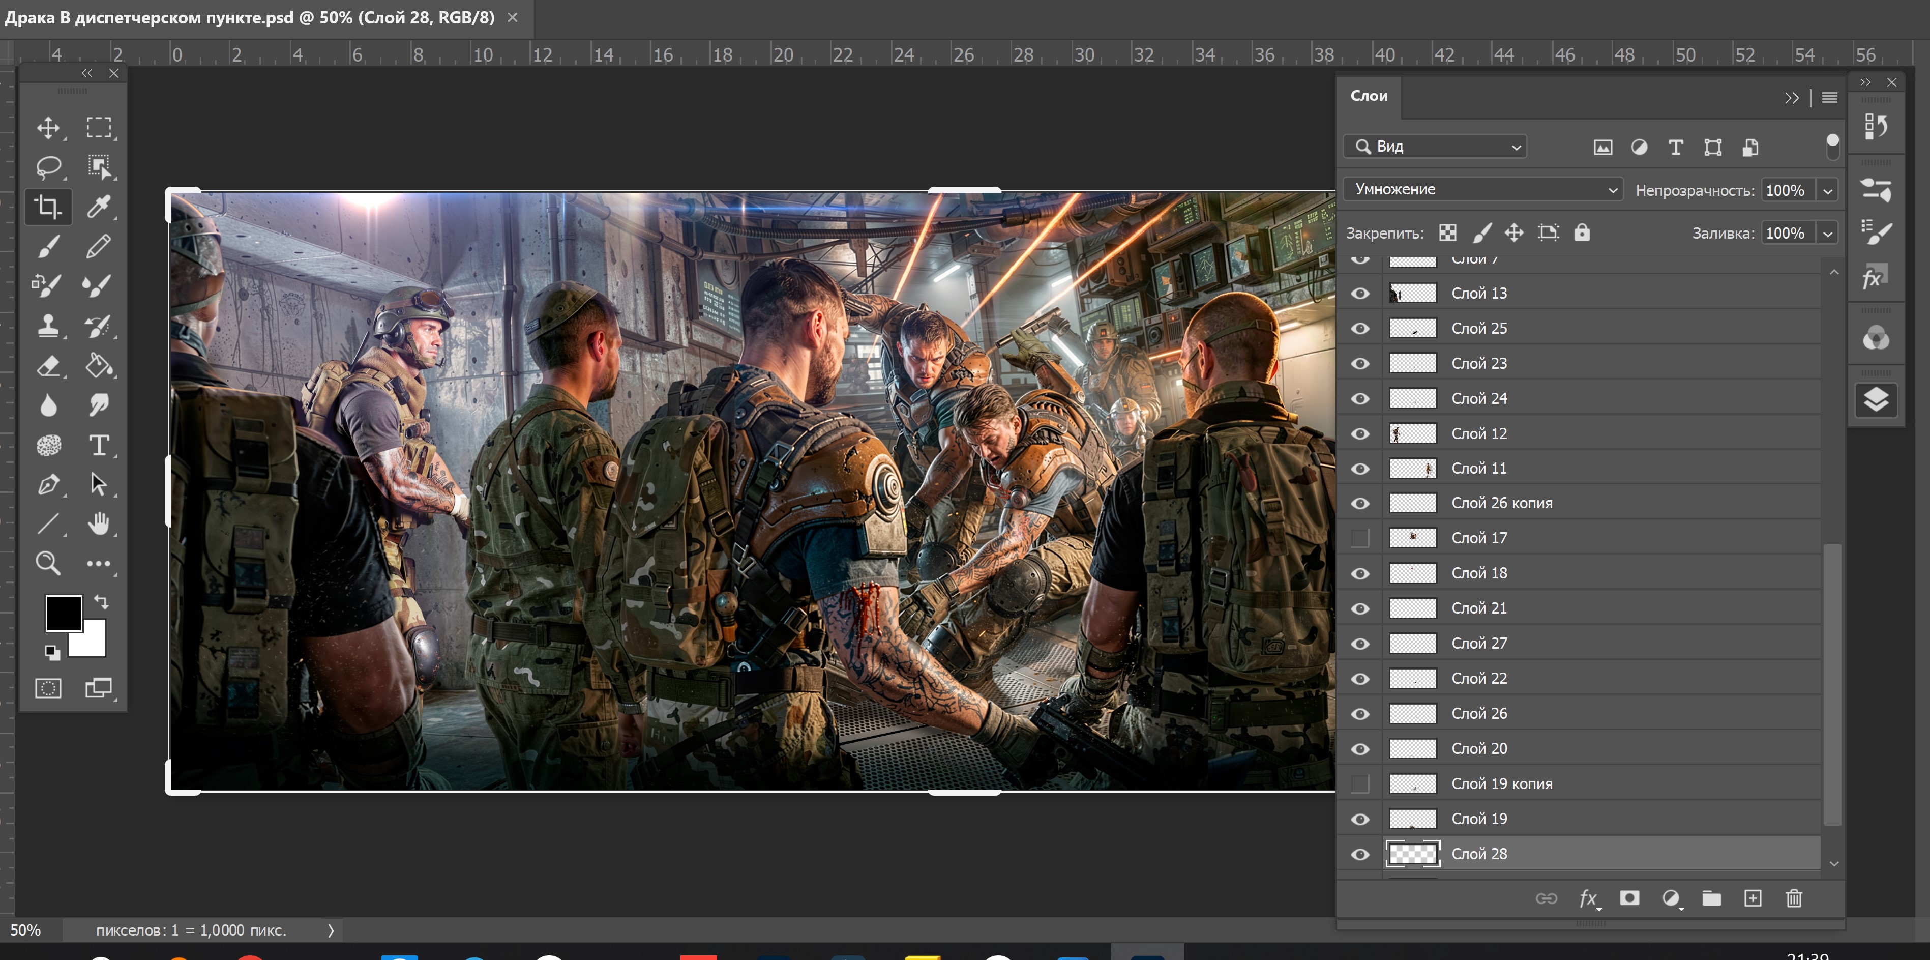Select the Brush tool
The height and width of the screenshot is (960, 1930).
tap(49, 246)
